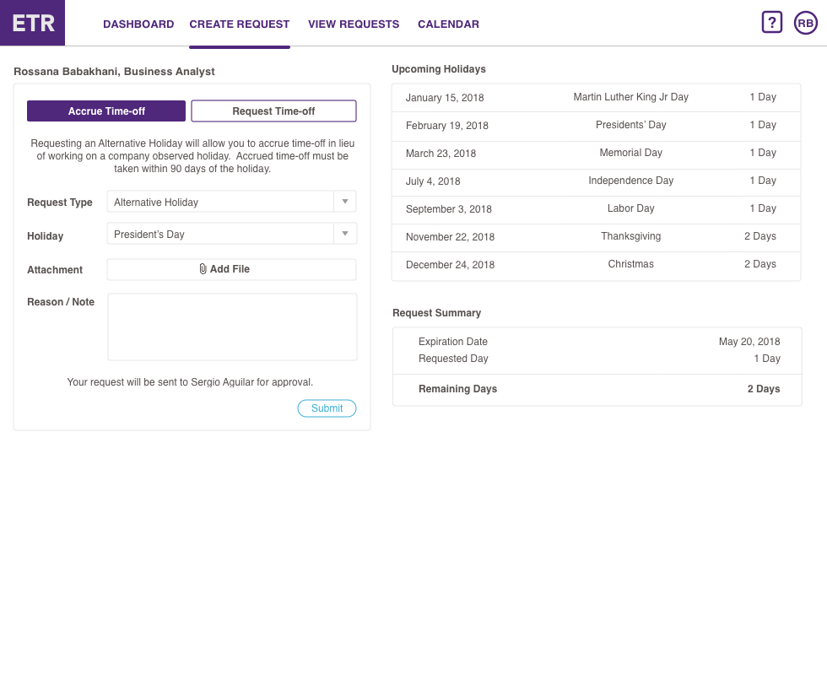Select the September 3, 2018 date
Viewport: 827px width, 675px height.
click(x=449, y=209)
